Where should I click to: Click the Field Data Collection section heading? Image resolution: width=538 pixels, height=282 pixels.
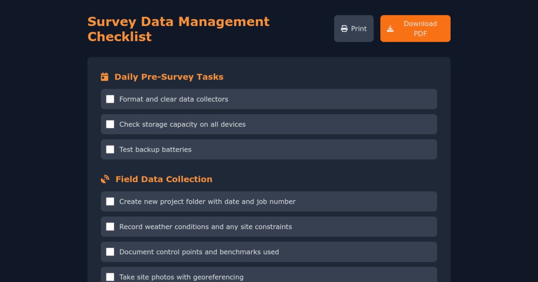coord(164,179)
